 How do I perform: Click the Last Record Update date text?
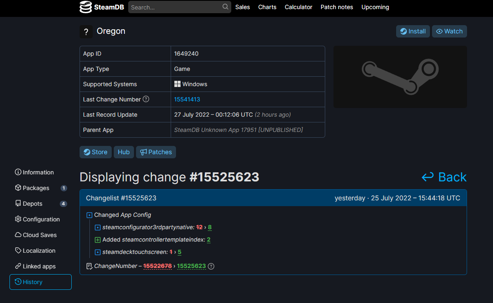pyautogui.click(x=214, y=115)
